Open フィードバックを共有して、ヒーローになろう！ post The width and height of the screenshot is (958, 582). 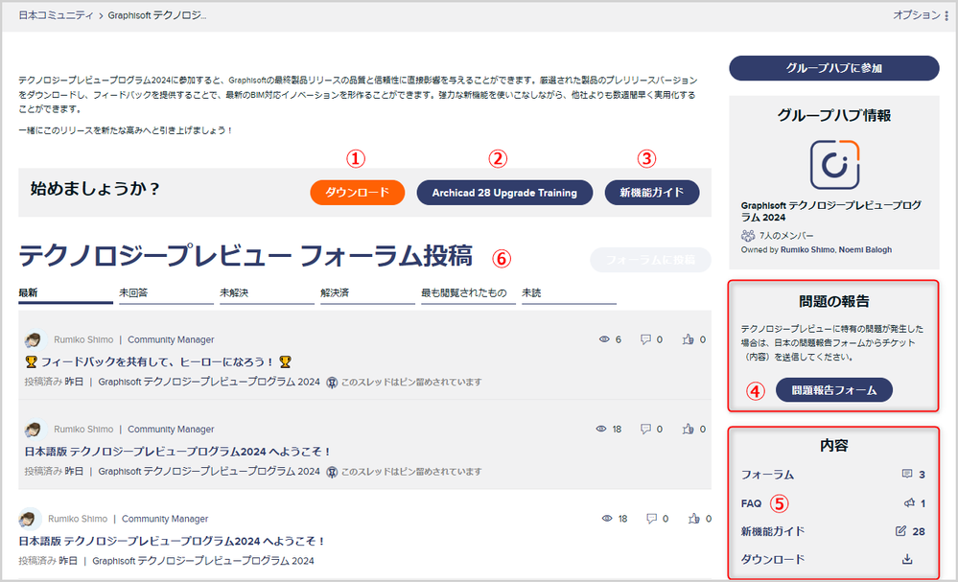157,362
